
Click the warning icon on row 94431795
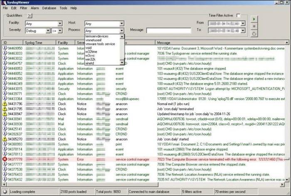(5, 109)
